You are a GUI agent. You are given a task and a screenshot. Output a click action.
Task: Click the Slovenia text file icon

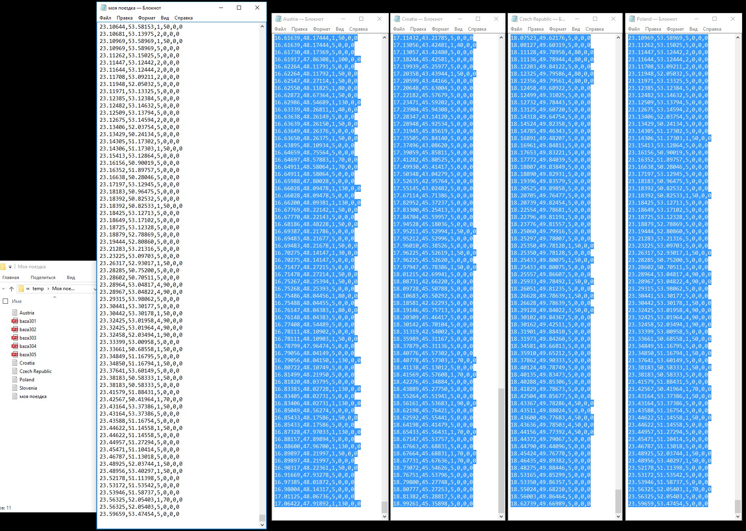coord(15,388)
